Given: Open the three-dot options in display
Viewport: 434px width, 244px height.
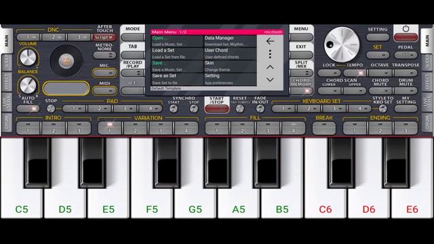Looking at the screenshot, I should pyautogui.click(x=270, y=54).
